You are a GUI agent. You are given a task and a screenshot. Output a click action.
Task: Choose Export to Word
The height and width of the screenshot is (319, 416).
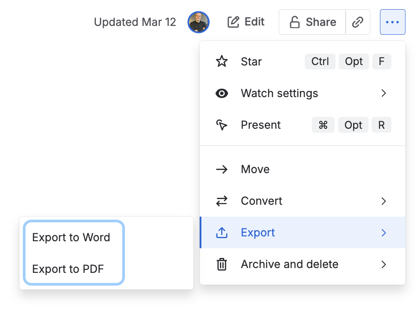click(71, 237)
